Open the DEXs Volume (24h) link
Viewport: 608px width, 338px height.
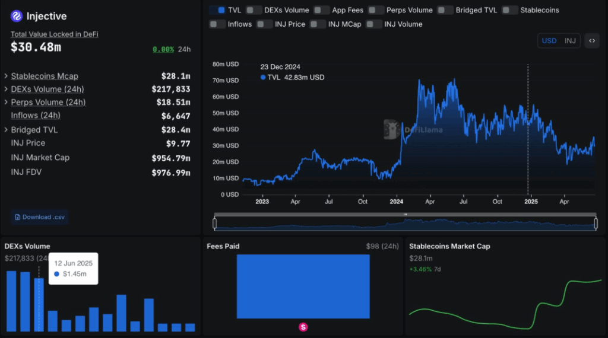click(47, 90)
